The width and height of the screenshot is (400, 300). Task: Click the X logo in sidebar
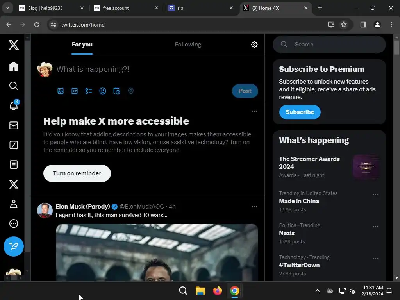(14, 45)
